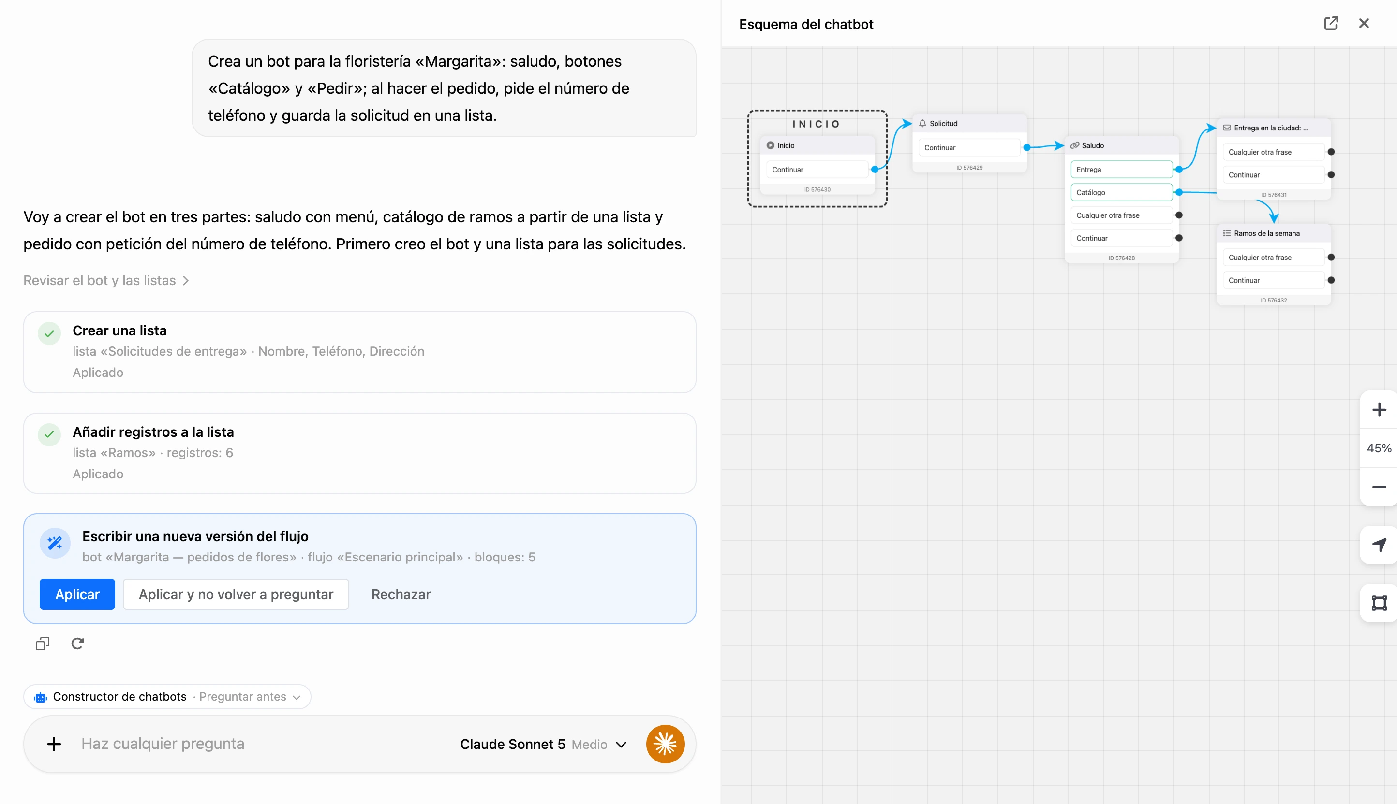
Task: Click the user's prompt message bubble
Action: [444, 88]
